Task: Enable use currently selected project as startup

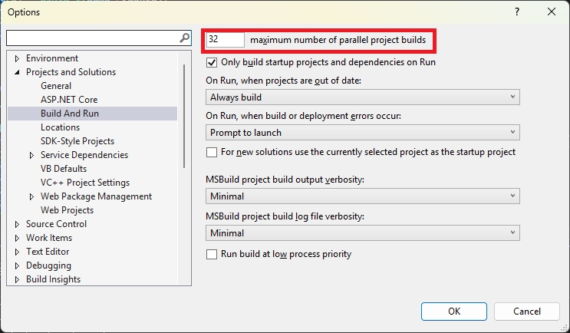Action: [x=212, y=152]
